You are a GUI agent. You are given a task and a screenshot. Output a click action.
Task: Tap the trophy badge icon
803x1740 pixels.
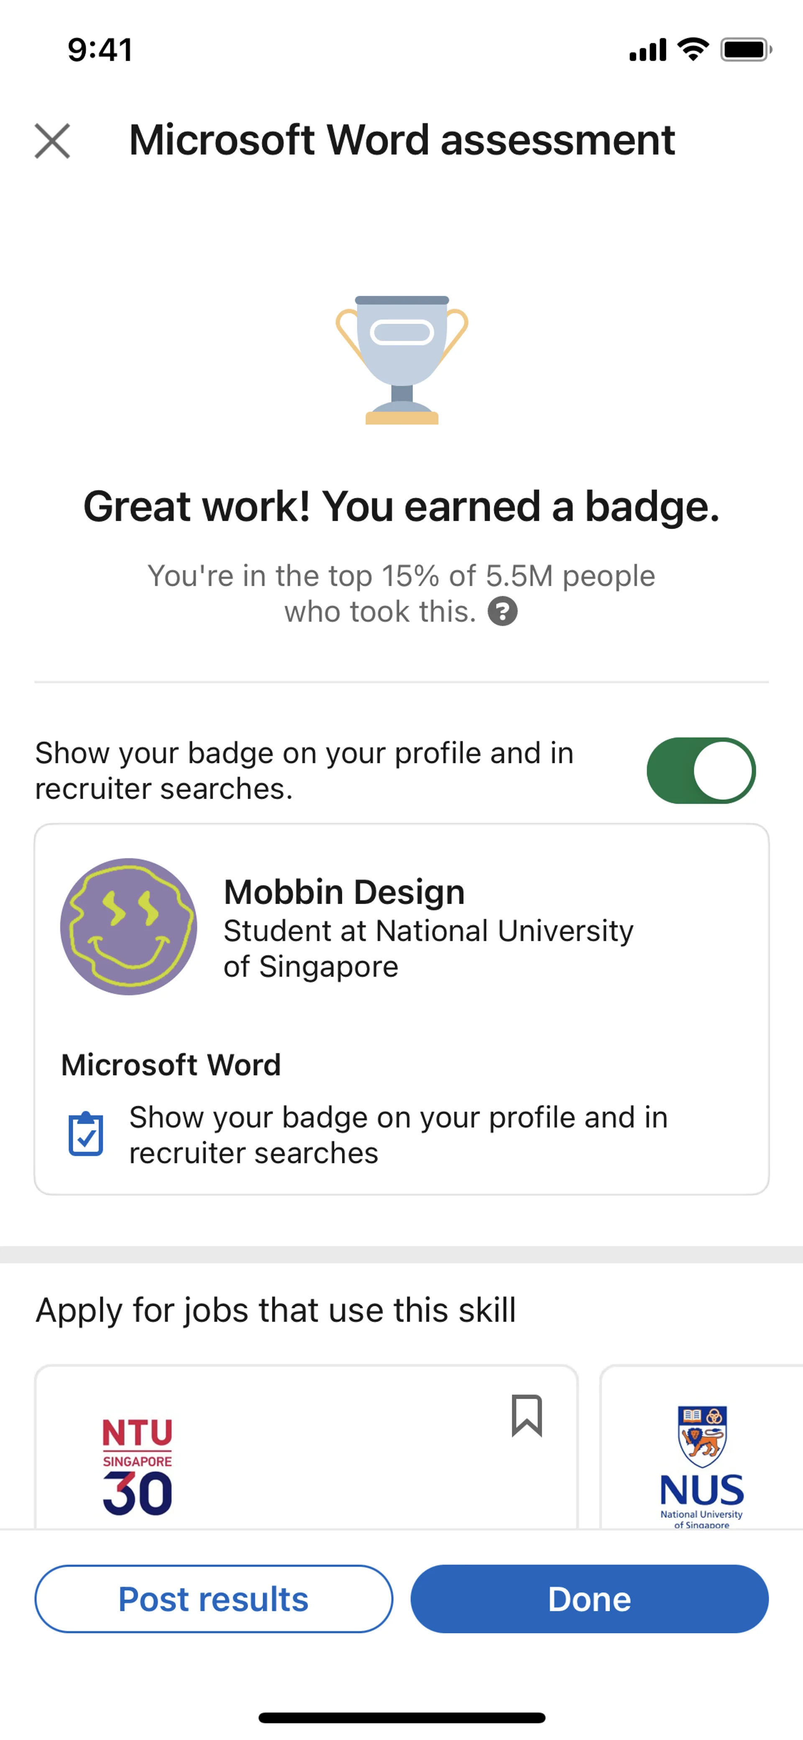pos(401,360)
